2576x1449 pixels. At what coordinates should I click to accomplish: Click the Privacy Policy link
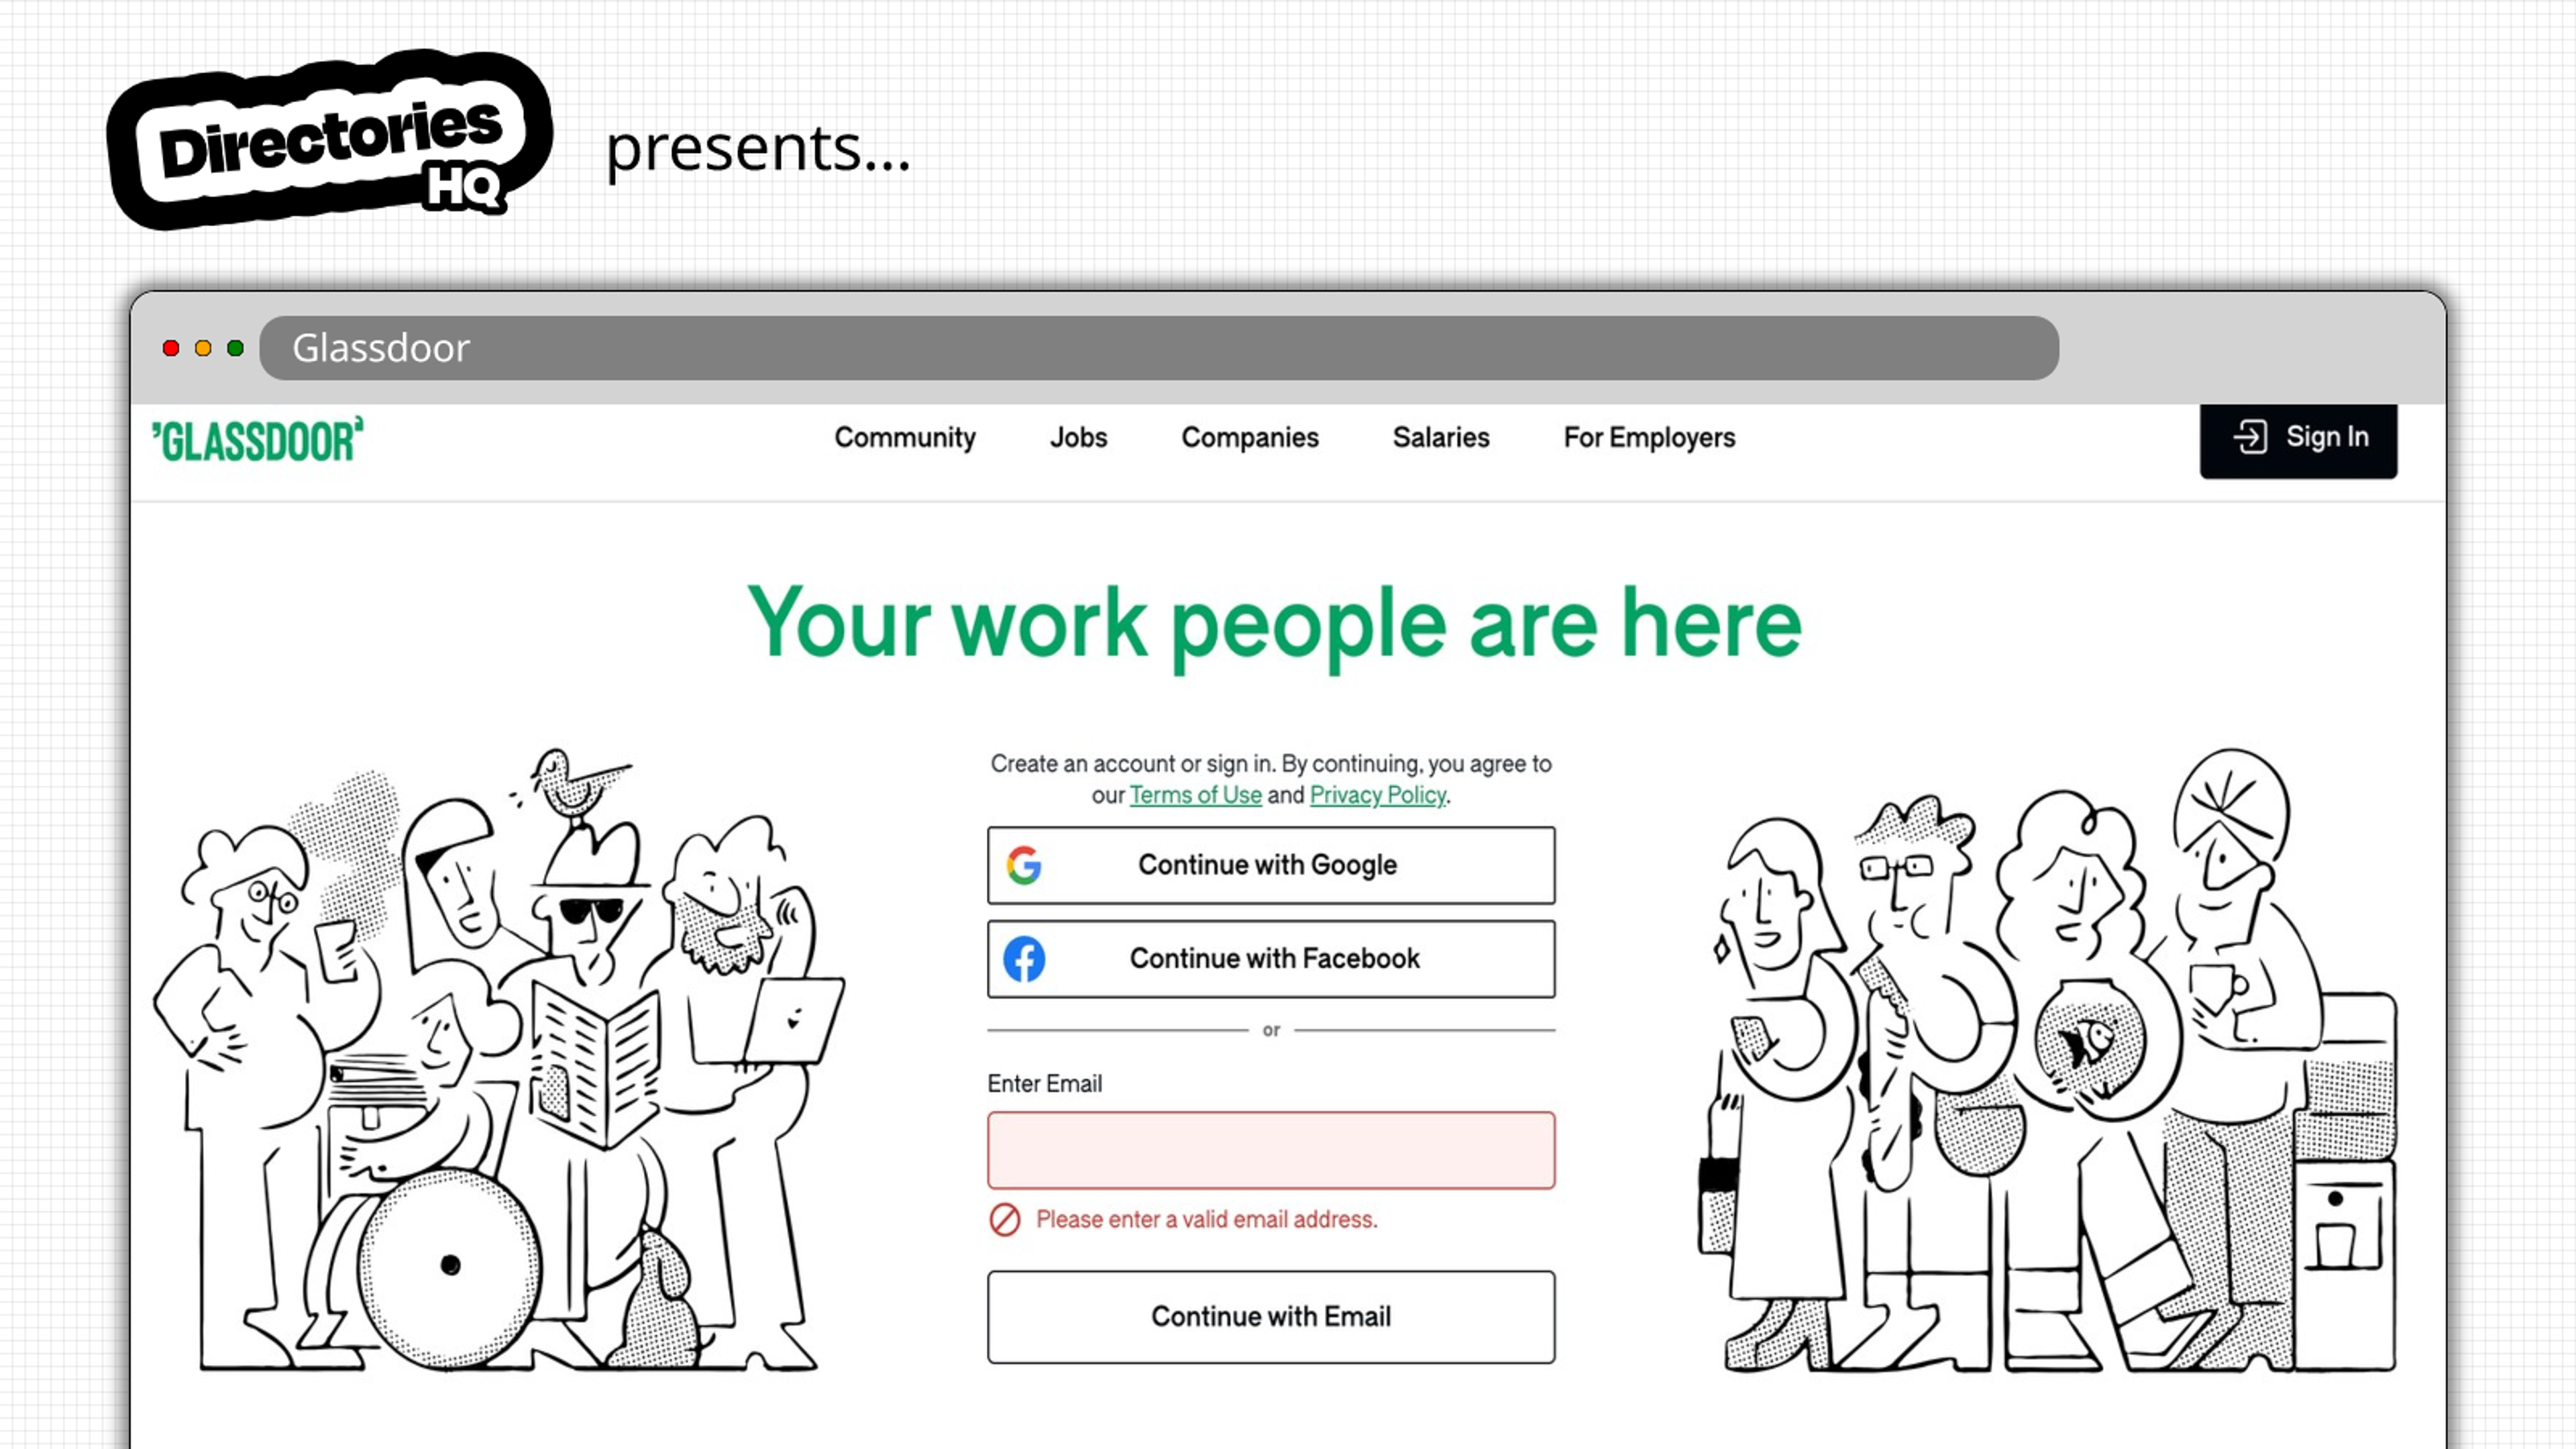(1379, 794)
